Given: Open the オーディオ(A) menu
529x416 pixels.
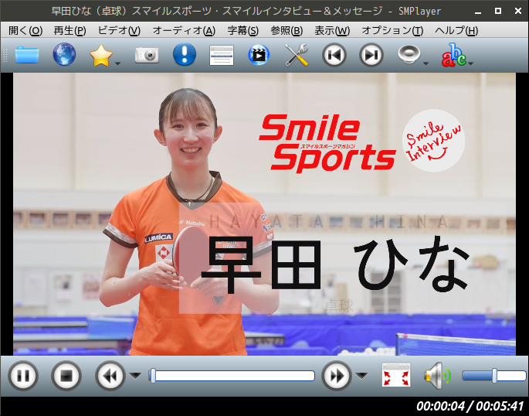Looking at the screenshot, I should click(x=184, y=31).
